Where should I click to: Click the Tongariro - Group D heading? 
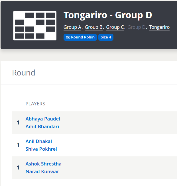pos(108,15)
